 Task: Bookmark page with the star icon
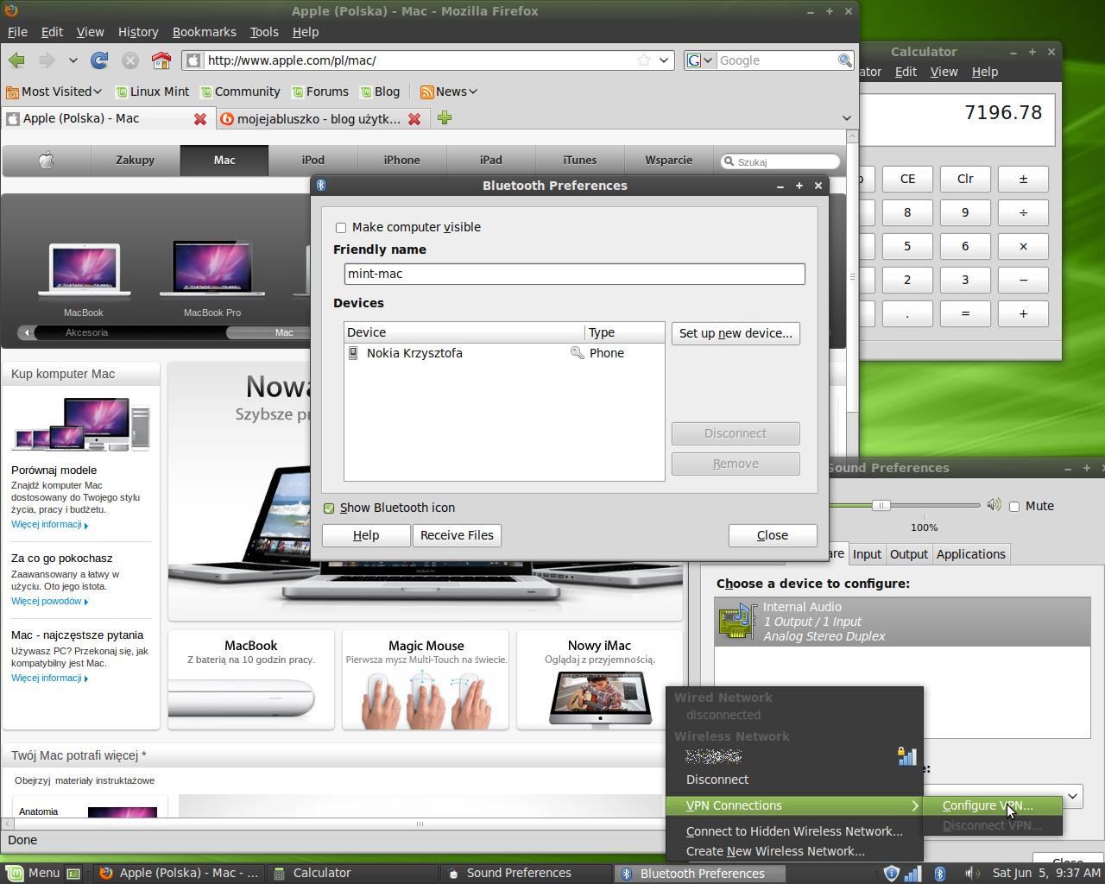tap(644, 60)
